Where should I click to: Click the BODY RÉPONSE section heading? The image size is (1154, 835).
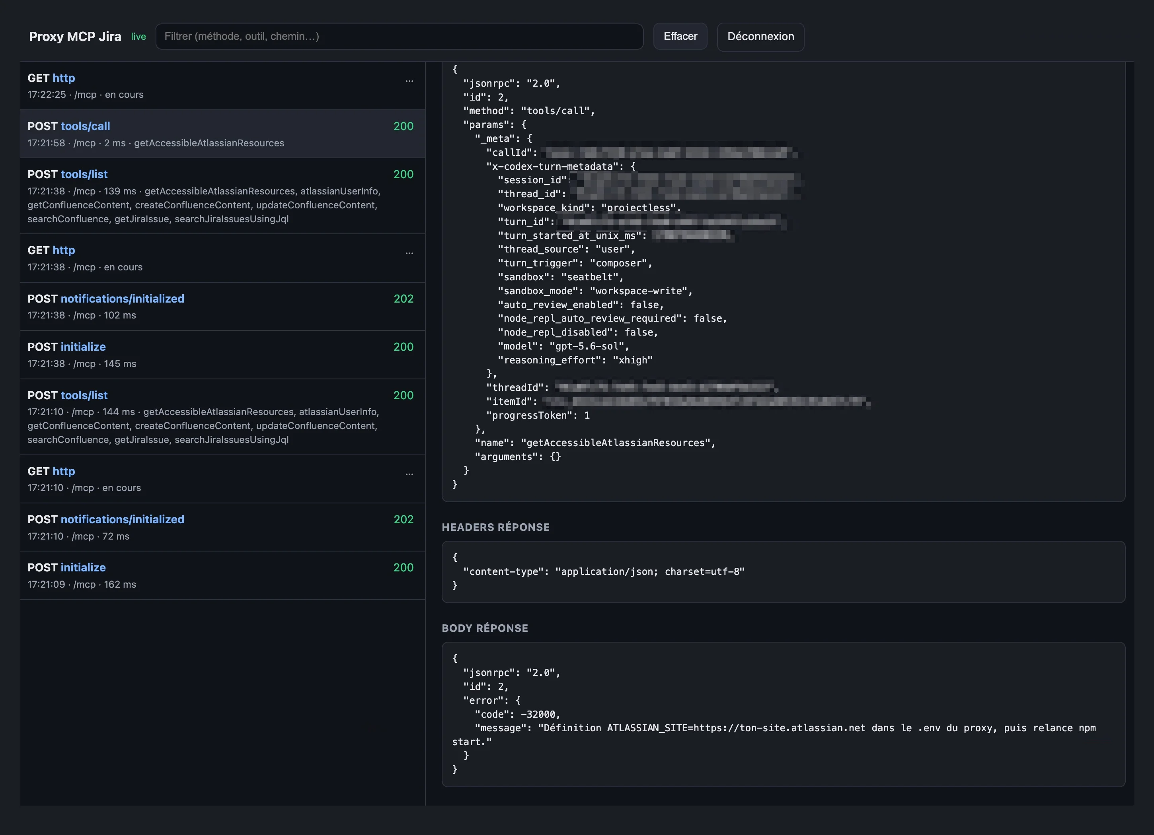485,628
